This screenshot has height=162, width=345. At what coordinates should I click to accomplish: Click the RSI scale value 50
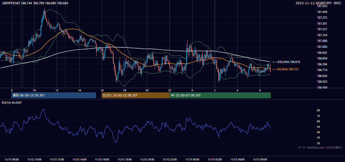tap(319, 127)
